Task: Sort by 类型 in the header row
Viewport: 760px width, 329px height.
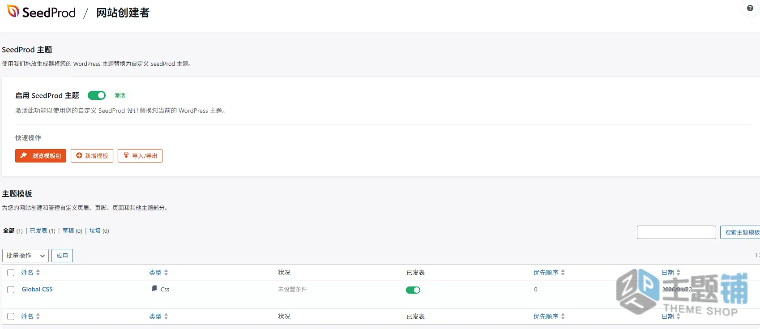Action: click(158, 273)
